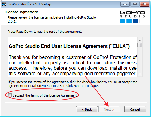Viewport: 151px width, 117px height.
Task: Click the second light blue square under the logo
Action: click(x=129, y=21)
